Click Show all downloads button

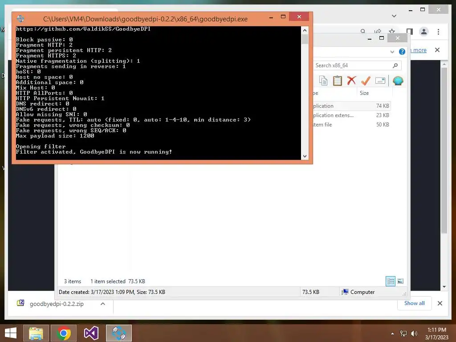[x=415, y=303]
